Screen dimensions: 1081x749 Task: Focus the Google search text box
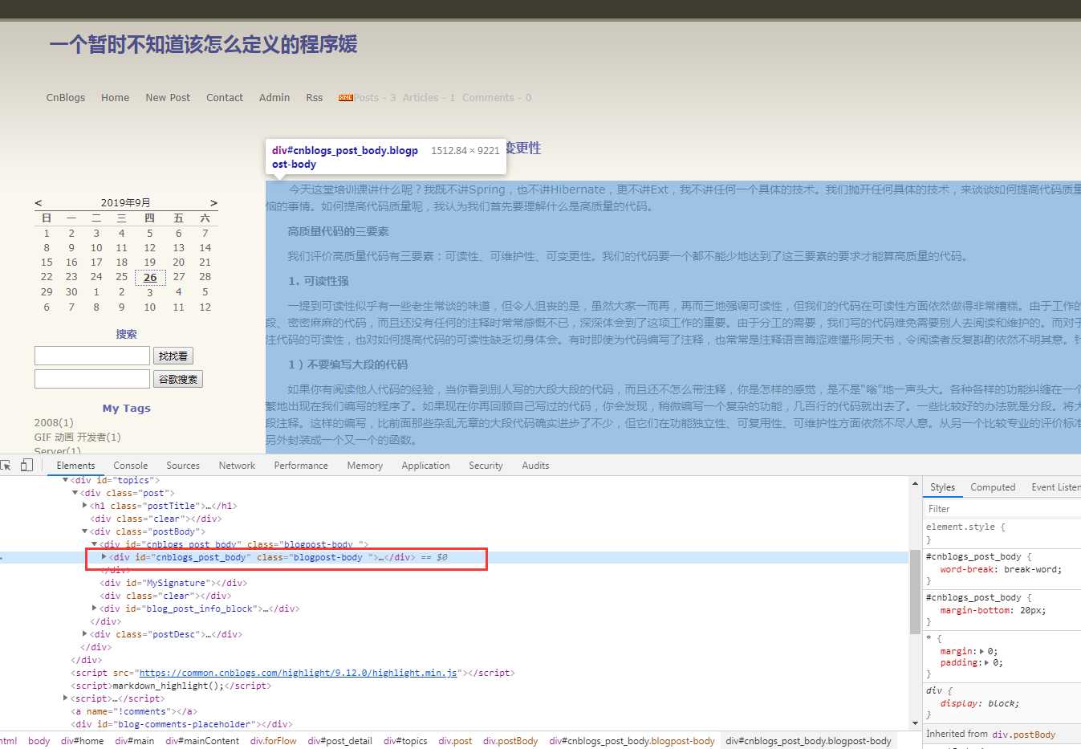pos(92,379)
